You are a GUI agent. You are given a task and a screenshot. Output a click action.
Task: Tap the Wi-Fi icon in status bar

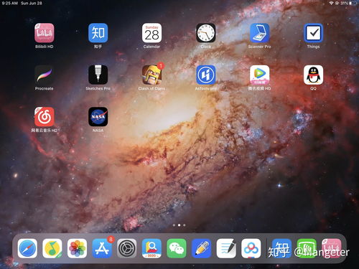pos(331,3)
